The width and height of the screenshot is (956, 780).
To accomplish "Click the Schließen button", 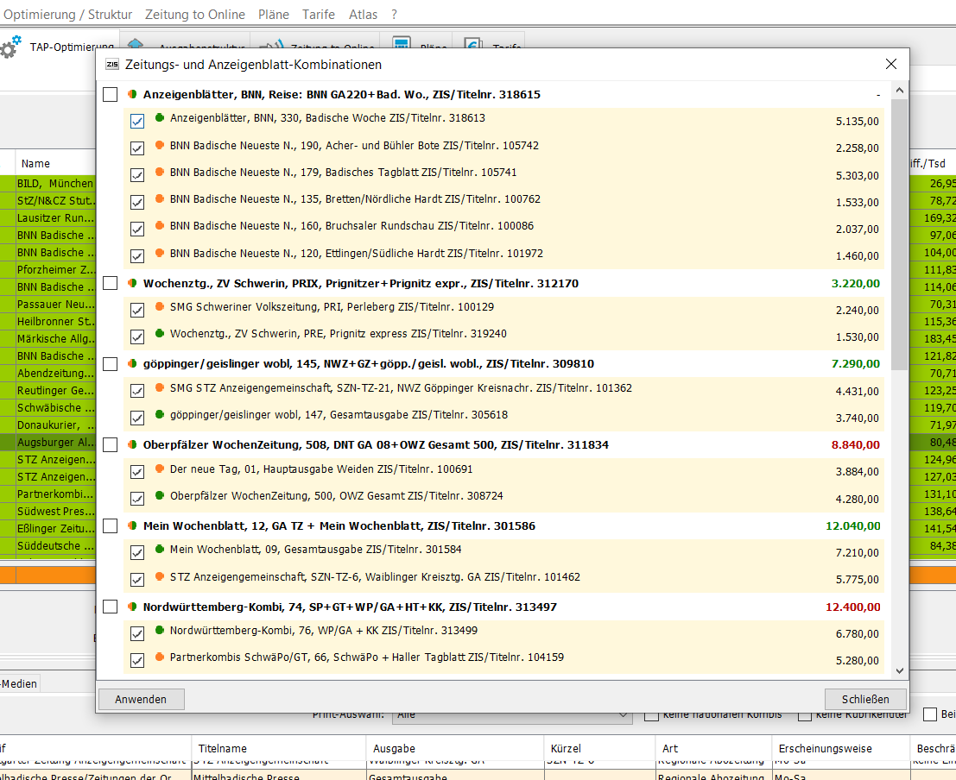I will tap(865, 699).
